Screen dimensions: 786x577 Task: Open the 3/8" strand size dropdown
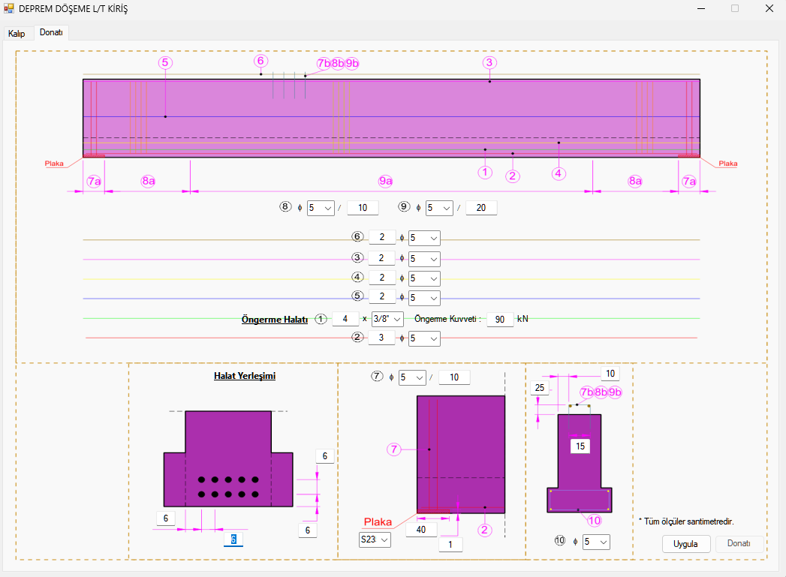[388, 319]
